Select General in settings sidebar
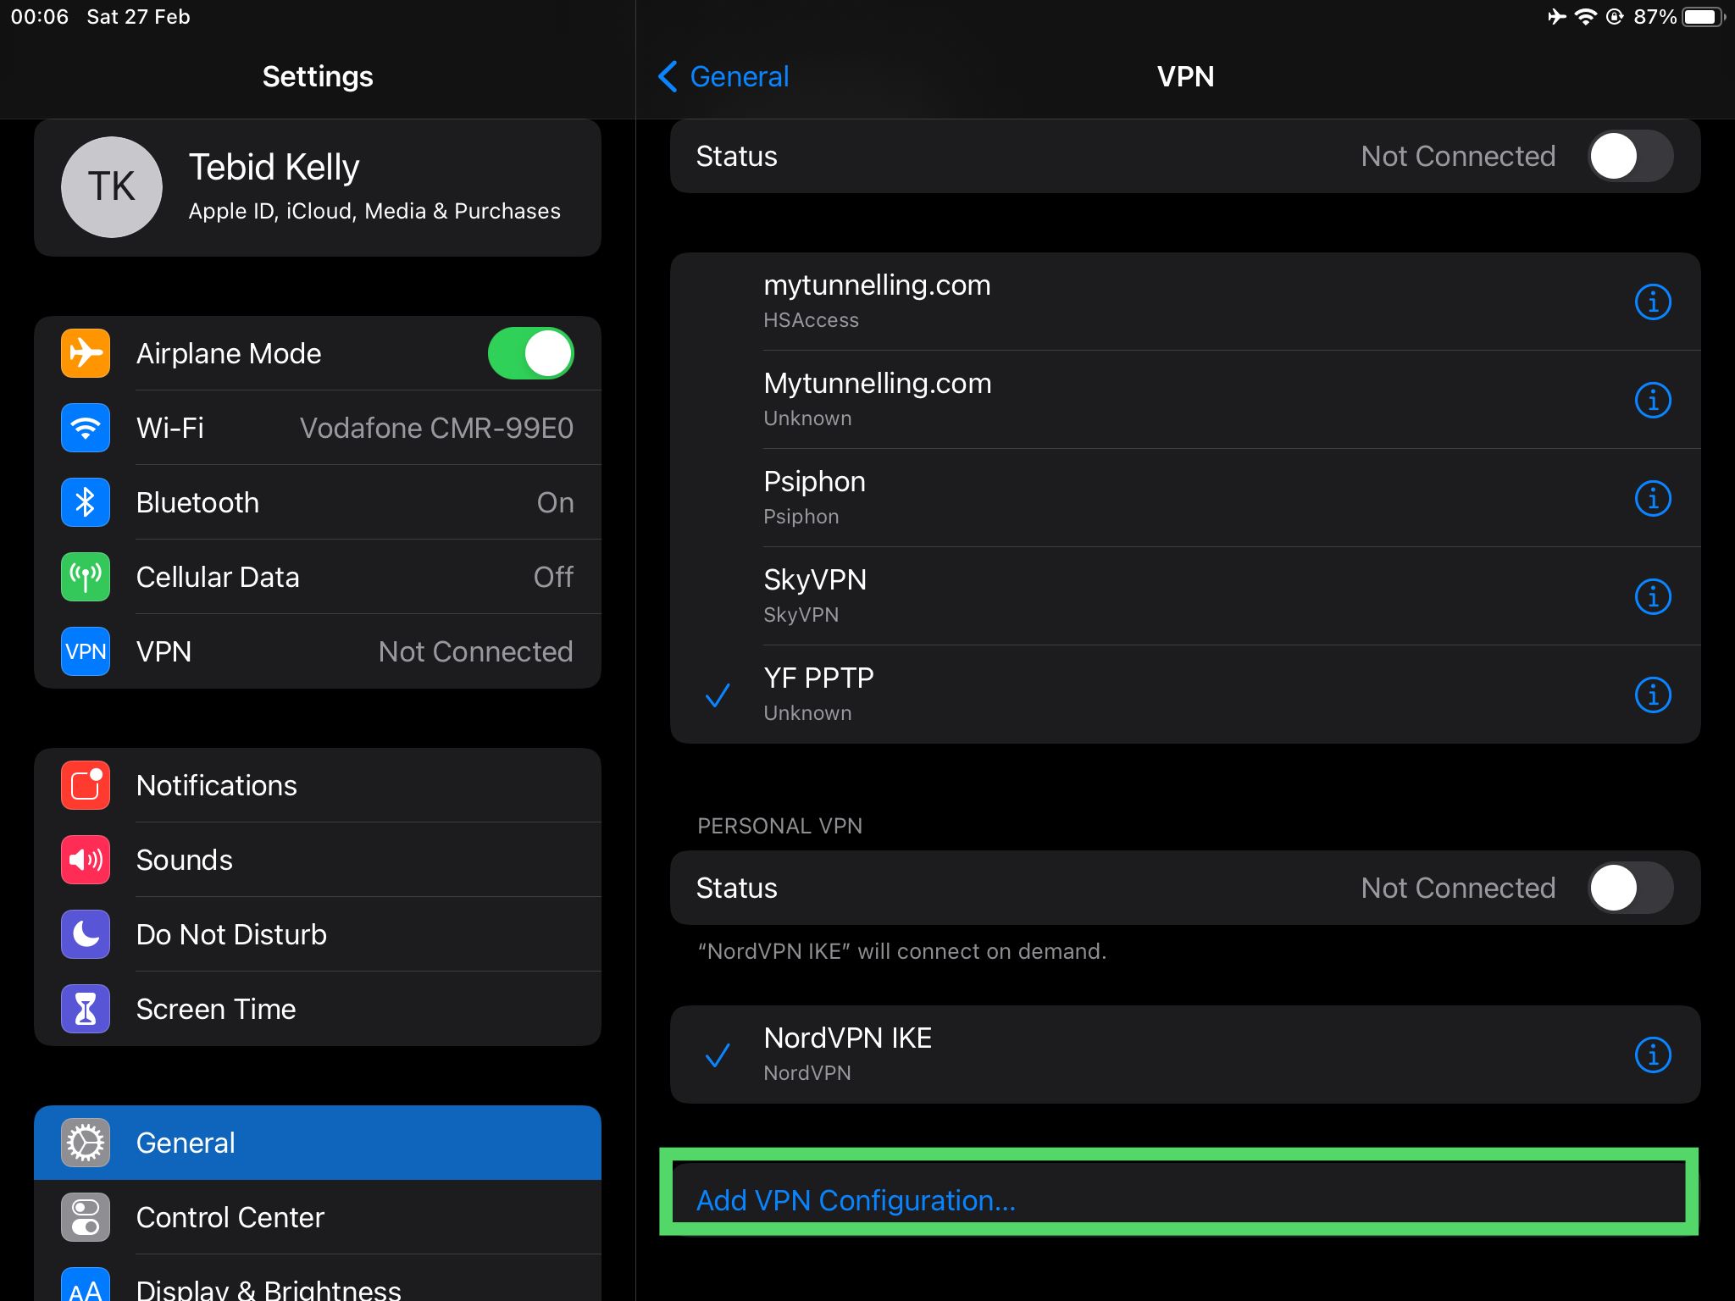 (317, 1143)
